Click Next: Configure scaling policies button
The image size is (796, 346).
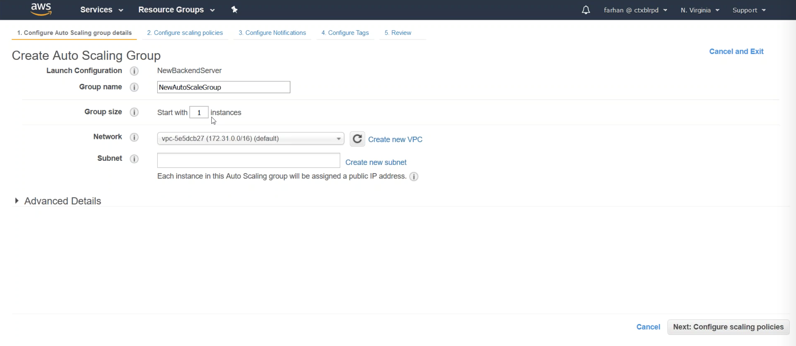(728, 327)
